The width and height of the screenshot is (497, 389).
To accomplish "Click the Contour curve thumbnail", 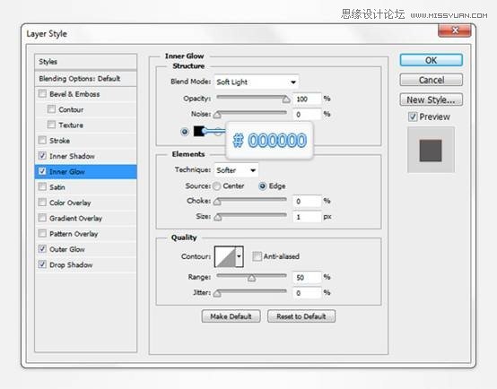I will tap(225, 256).
